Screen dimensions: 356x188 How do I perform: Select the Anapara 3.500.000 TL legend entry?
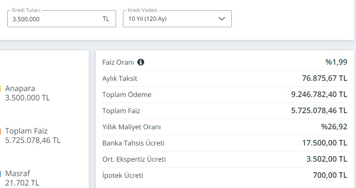click(x=27, y=93)
